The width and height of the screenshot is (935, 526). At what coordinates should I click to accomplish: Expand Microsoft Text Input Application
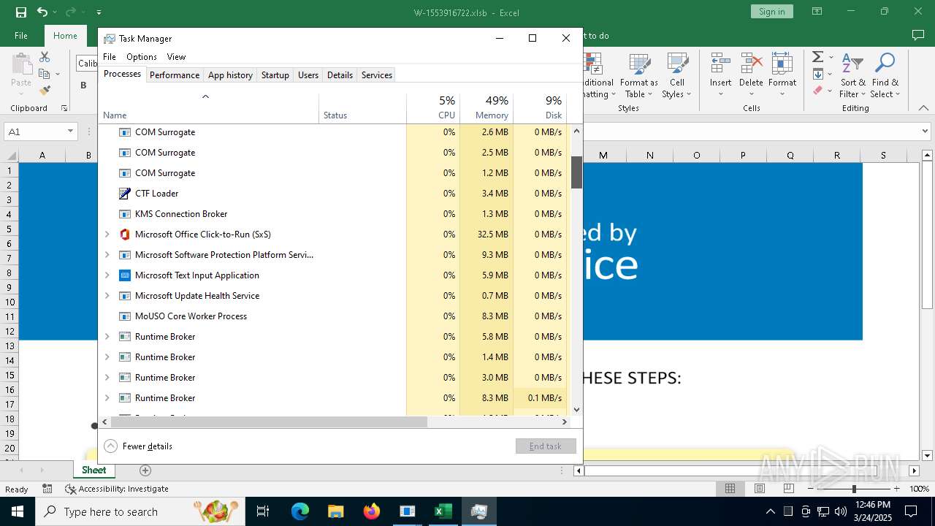click(x=107, y=275)
